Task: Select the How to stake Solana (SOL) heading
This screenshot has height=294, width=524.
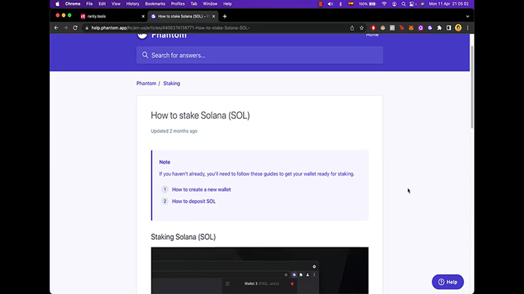Action: (x=200, y=115)
